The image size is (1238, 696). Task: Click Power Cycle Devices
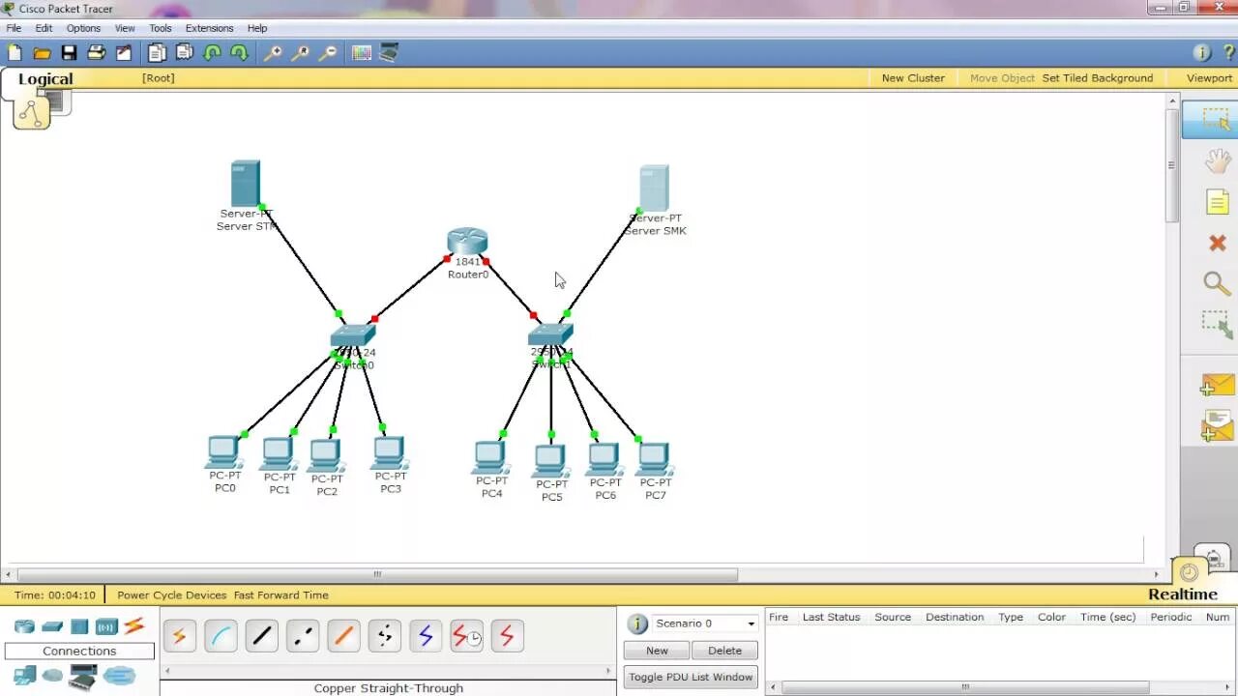(171, 595)
